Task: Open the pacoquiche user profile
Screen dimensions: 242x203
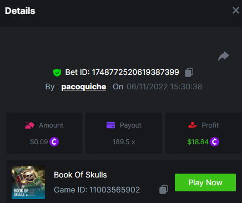Action: (84, 87)
